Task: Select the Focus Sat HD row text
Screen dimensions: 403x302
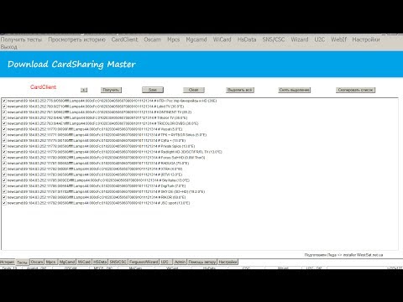Action: 106,158
